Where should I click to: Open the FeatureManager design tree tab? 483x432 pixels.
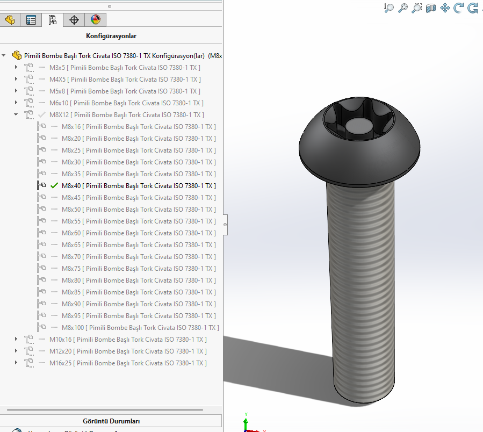(10, 20)
